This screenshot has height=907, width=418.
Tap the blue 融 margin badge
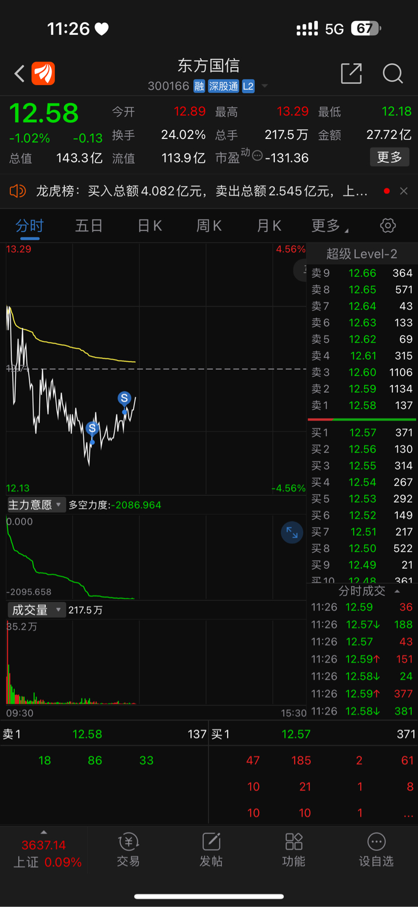click(199, 86)
